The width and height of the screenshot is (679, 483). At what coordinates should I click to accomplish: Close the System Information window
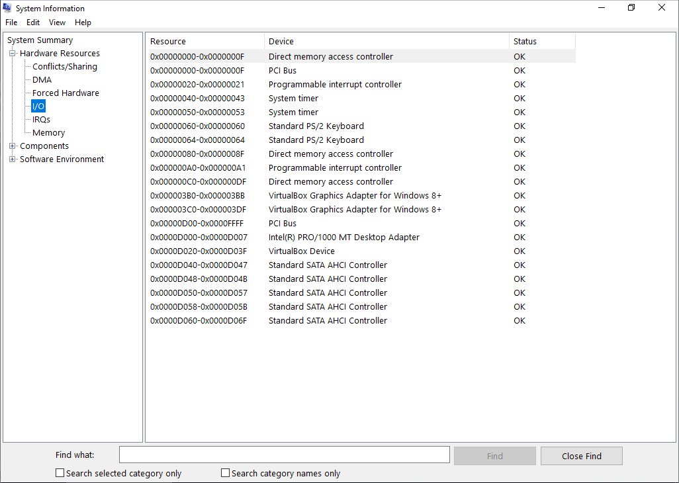click(662, 8)
